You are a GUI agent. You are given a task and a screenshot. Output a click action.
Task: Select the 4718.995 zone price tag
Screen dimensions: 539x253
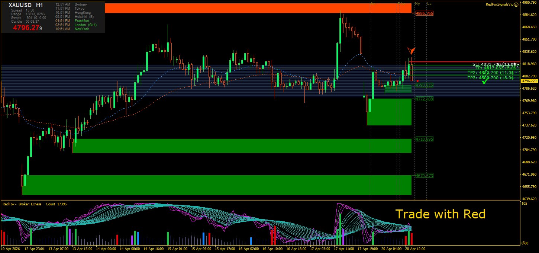pyautogui.click(x=424, y=139)
